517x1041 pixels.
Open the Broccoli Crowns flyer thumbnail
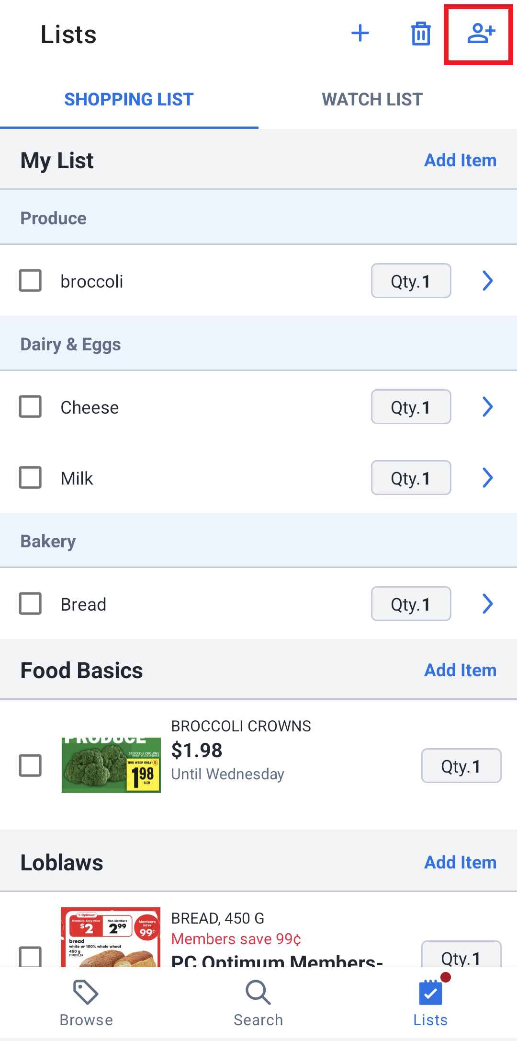point(111,765)
